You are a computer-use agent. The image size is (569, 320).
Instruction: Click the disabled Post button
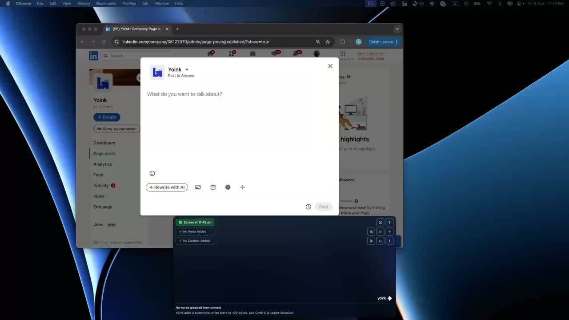pyautogui.click(x=324, y=207)
